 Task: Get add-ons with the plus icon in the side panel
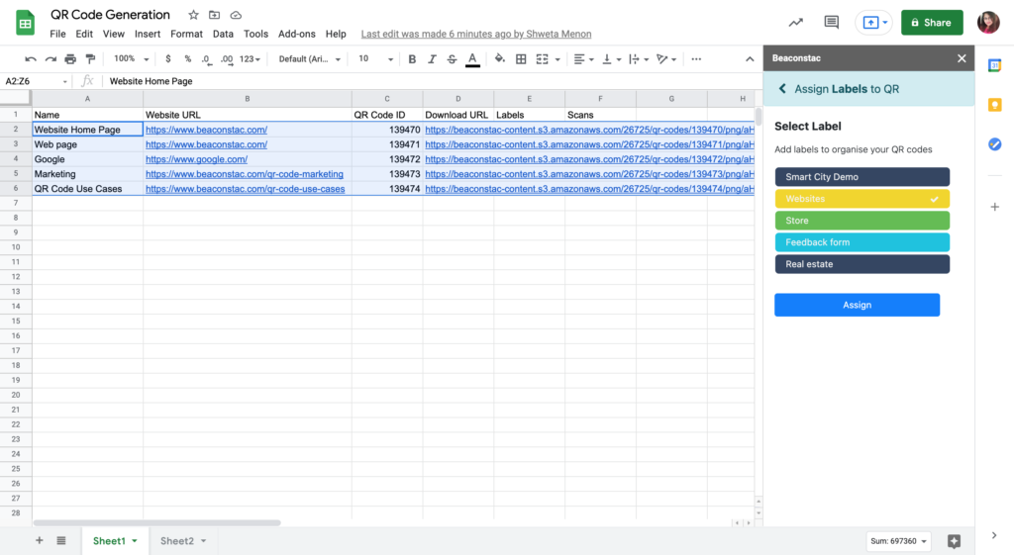tap(994, 207)
